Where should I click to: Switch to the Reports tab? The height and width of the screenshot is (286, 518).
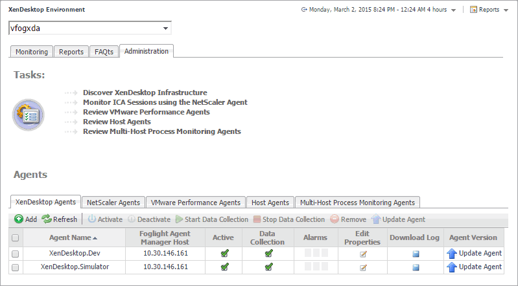(71, 52)
